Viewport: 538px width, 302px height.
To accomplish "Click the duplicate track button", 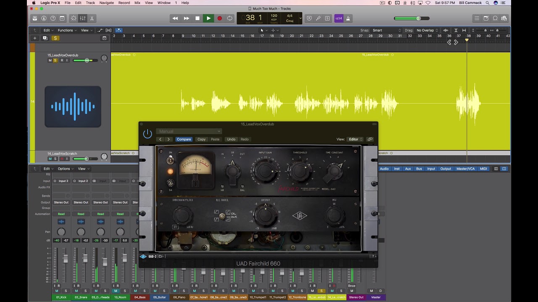I will (45, 38).
